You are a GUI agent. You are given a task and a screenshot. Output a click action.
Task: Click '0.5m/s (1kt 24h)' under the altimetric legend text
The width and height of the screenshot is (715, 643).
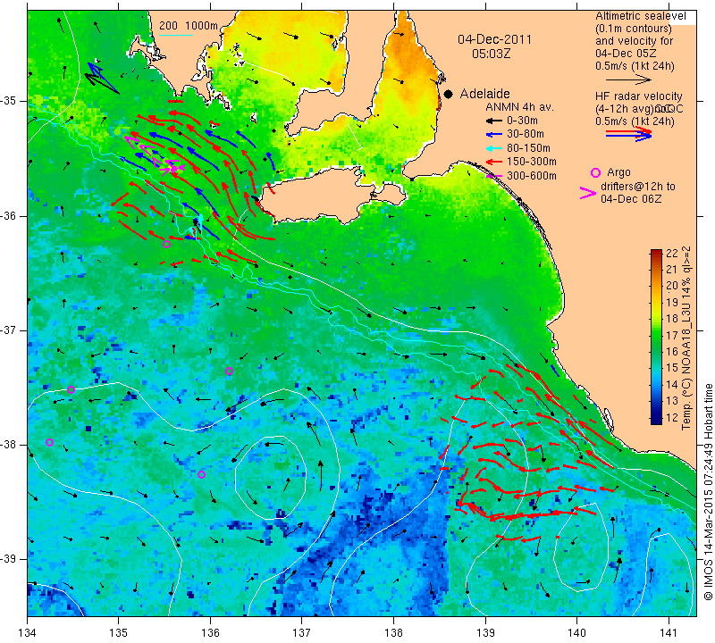pos(635,65)
